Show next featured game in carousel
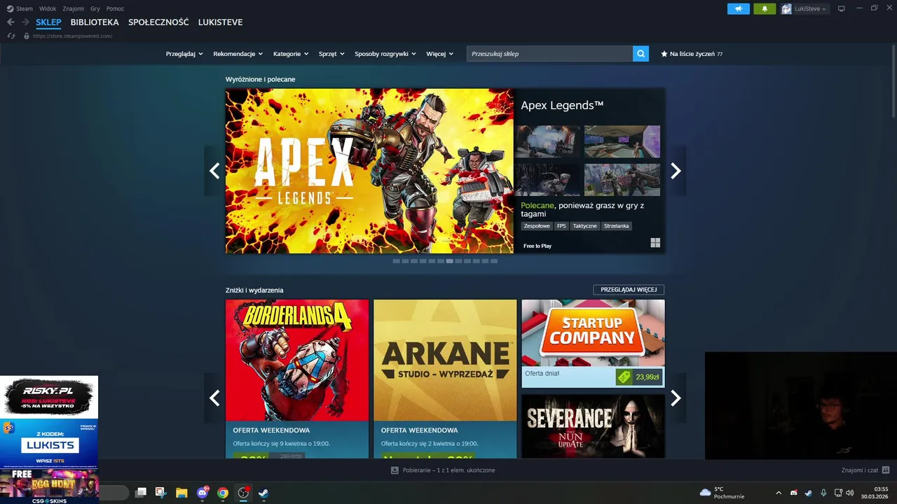This screenshot has height=504, width=897. pos(676,171)
